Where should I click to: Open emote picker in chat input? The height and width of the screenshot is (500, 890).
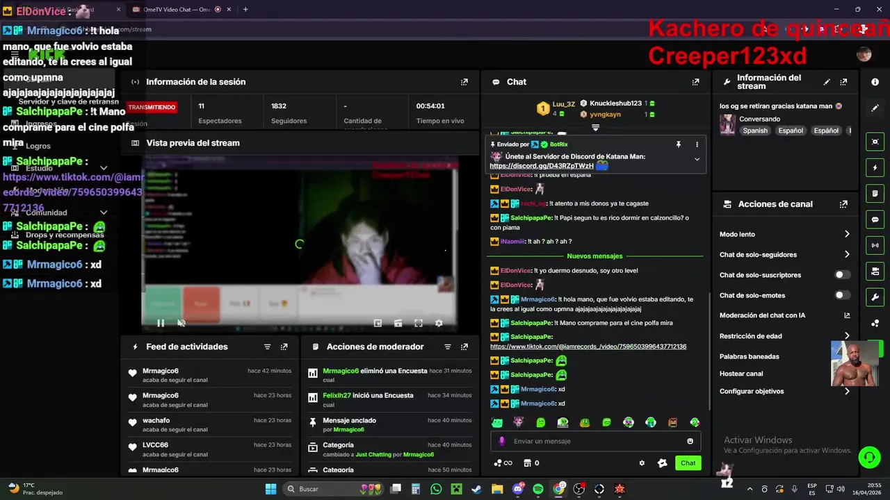[690, 441]
